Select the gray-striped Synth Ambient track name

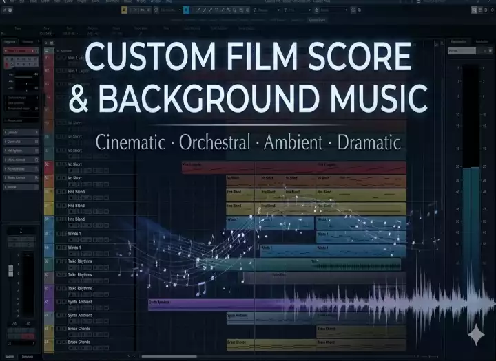pyautogui.click(x=80, y=315)
